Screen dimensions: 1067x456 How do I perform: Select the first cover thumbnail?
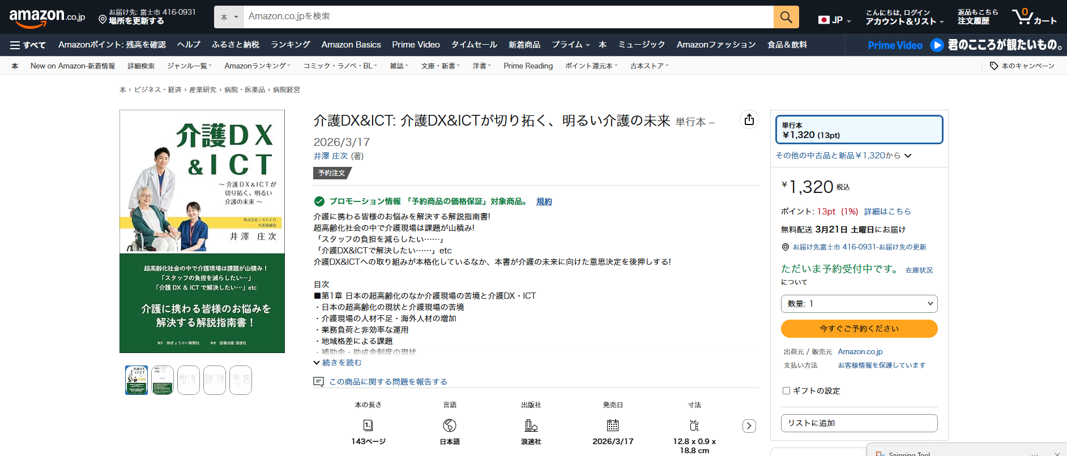(136, 380)
